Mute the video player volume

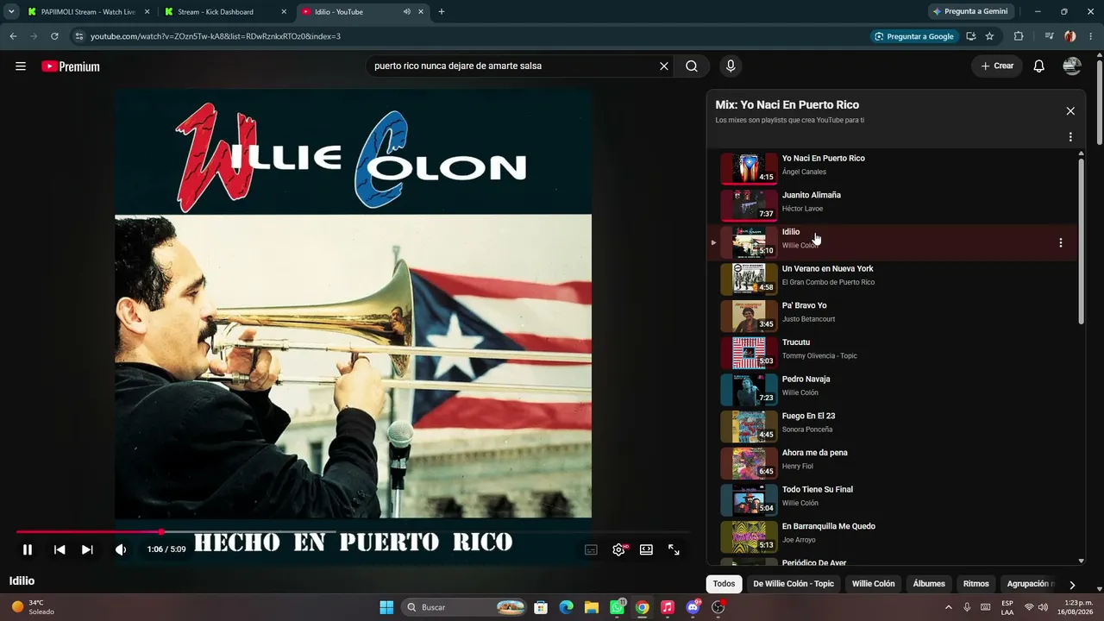pos(121,549)
